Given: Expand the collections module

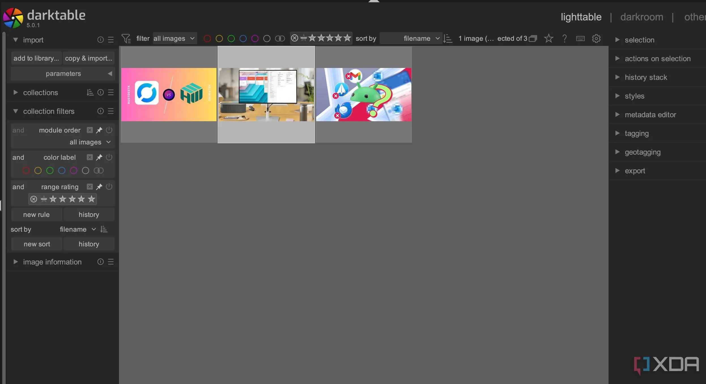Looking at the screenshot, I should tap(16, 92).
